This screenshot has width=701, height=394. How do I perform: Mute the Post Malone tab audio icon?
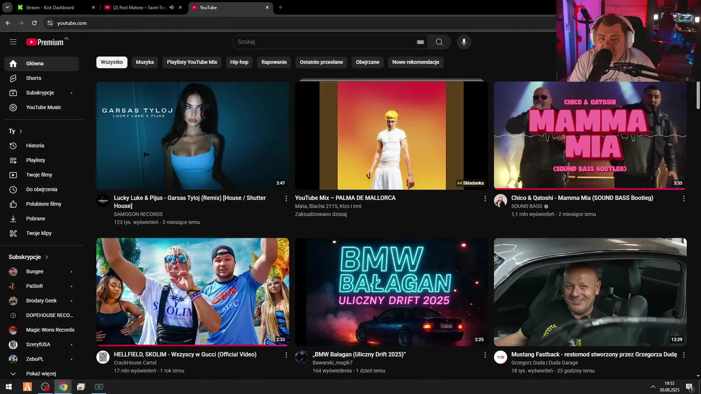171,8
